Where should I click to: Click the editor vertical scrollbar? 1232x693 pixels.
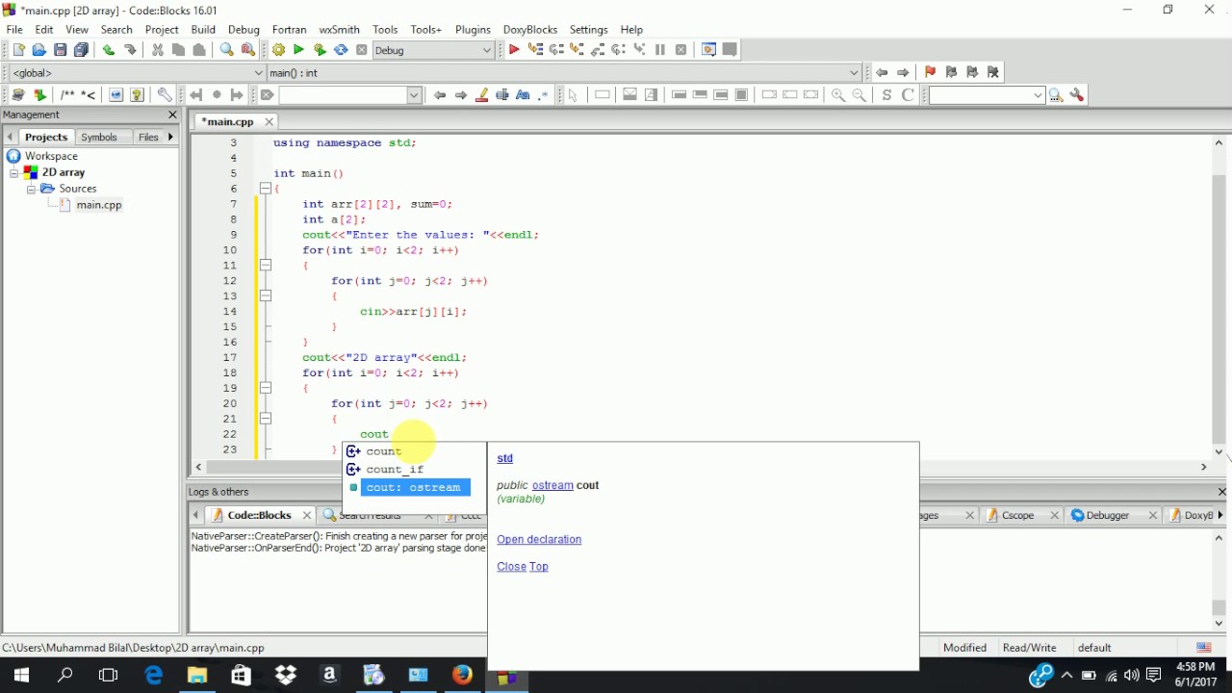point(1219,297)
